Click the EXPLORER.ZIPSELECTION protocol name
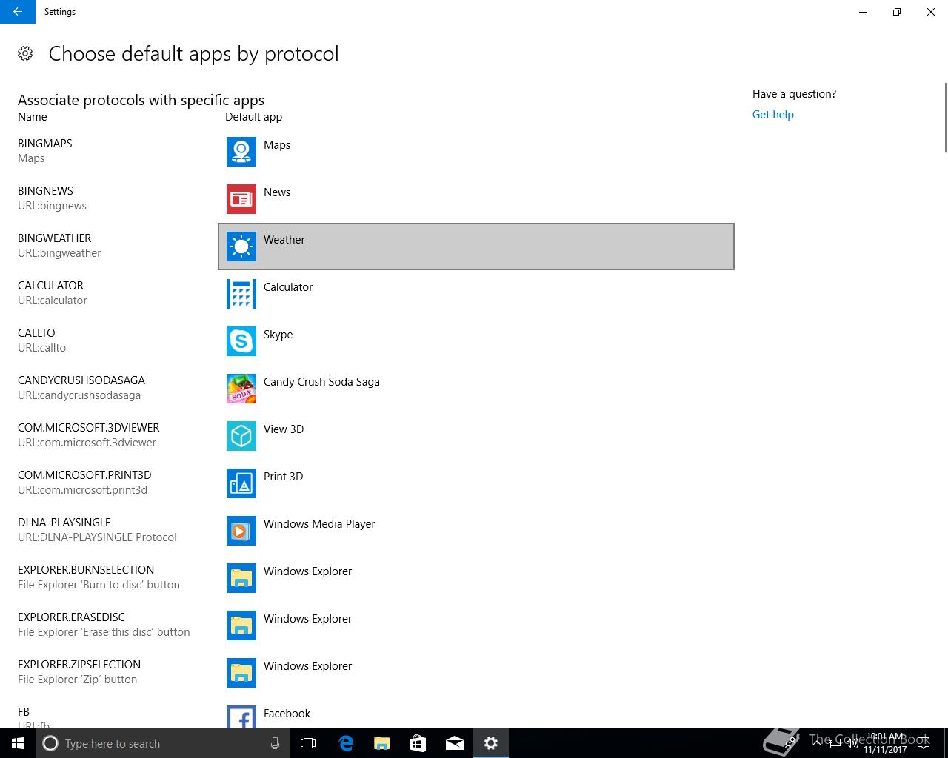Screen dimensions: 948x758 coord(79,665)
